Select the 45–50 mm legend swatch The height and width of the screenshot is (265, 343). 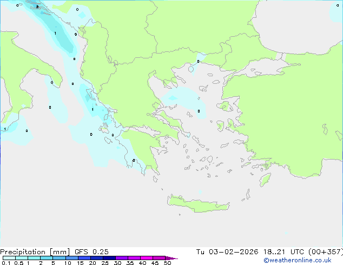point(159,258)
